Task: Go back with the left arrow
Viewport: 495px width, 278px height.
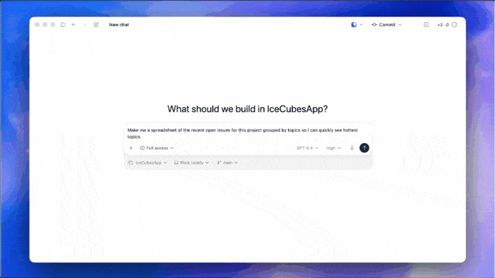Action: 74,25
